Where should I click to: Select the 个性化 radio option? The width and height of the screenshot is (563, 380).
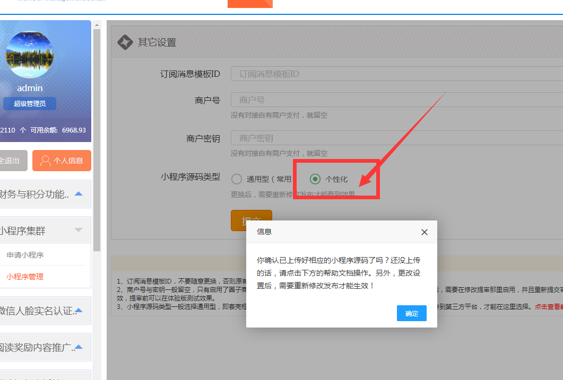pyautogui.click(x=315, y=179)
